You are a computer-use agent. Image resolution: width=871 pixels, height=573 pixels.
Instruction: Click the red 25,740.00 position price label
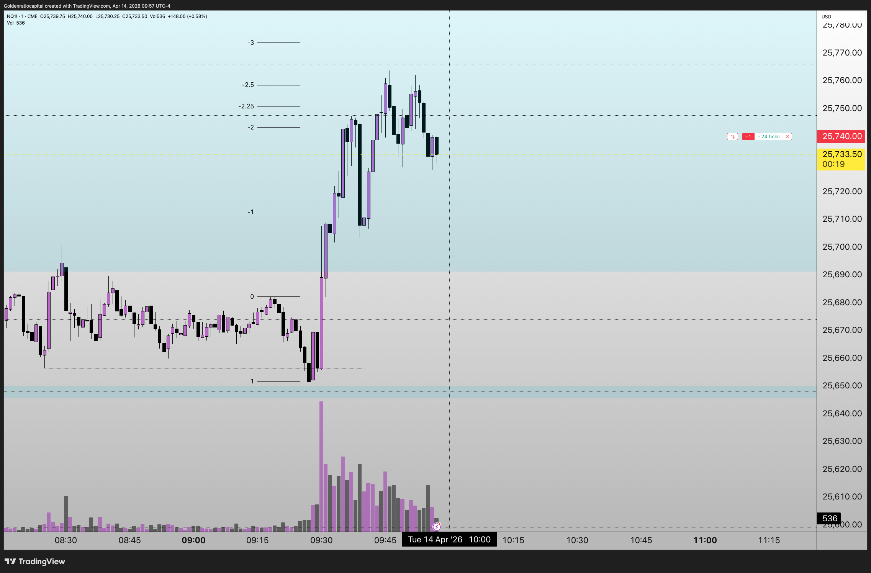click(x=842, y=136)
